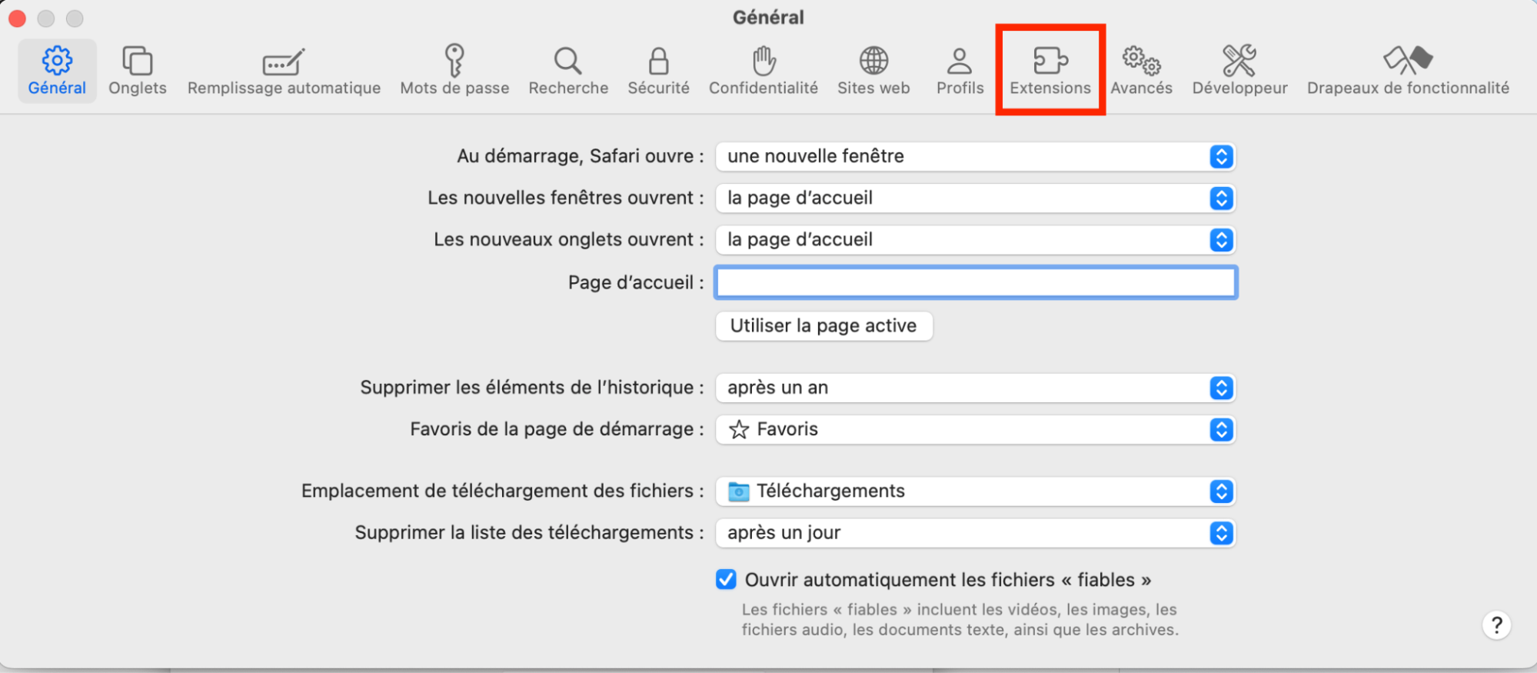Open the Développeur tools icon

point(1239,60)
